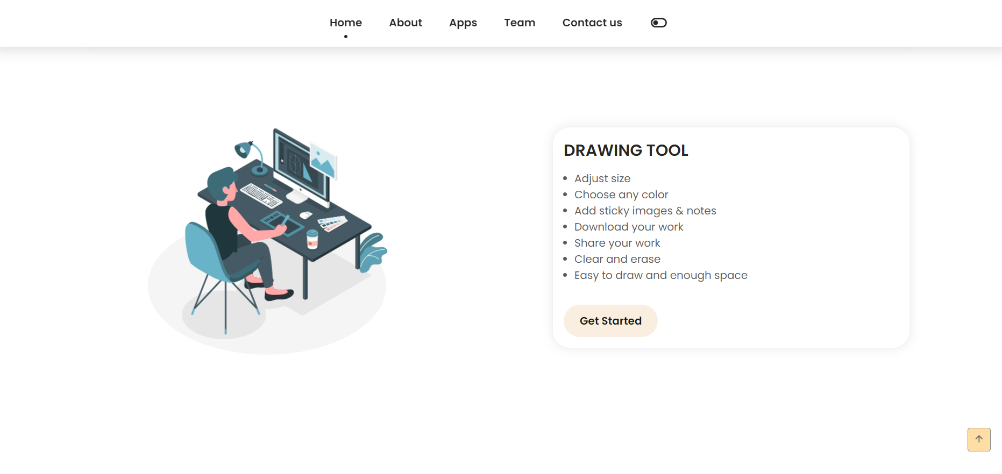Click the scroll-to-top arrow button

pos(979,440)
